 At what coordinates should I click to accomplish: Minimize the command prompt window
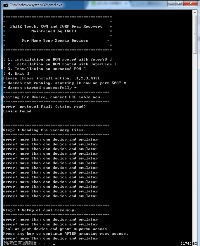tap(172, 3)
